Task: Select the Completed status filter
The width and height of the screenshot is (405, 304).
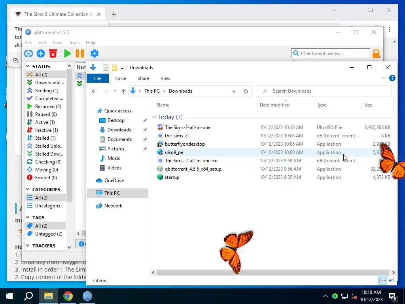Action: point(45,99)
